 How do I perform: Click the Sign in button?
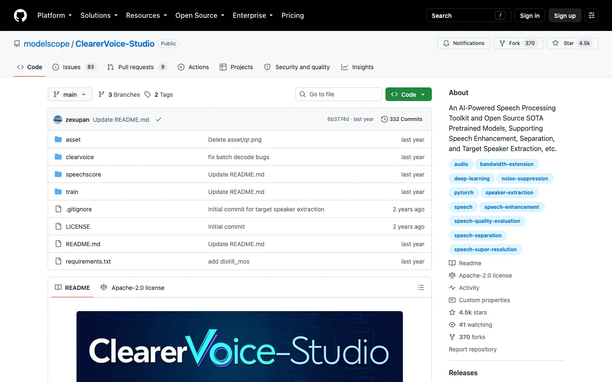click(530, 15)
